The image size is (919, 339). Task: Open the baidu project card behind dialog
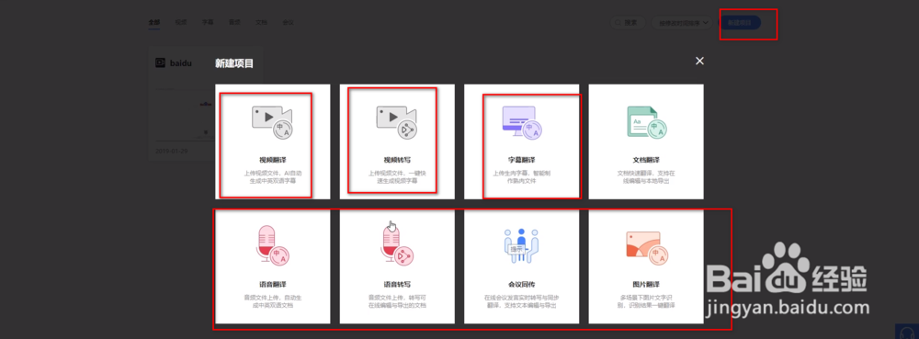coord(180,104)
